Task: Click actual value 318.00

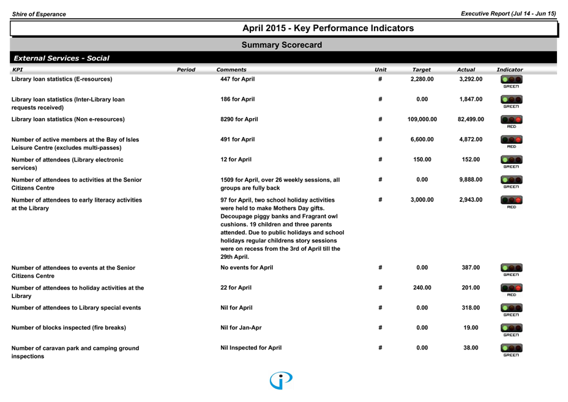Action: (471, 308)
